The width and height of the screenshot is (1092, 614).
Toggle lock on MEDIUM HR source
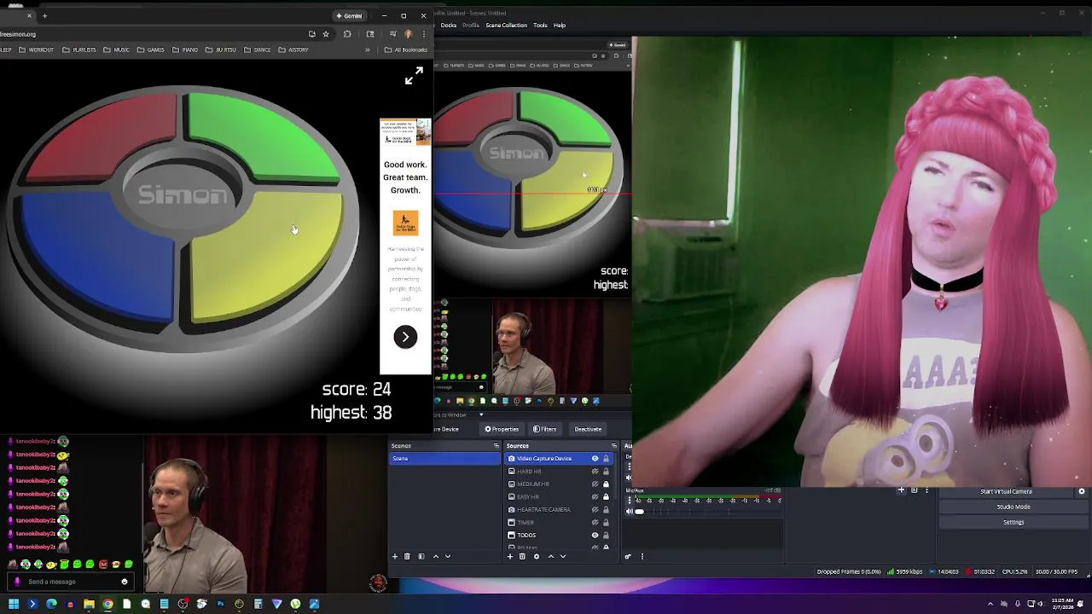(606, 484)
